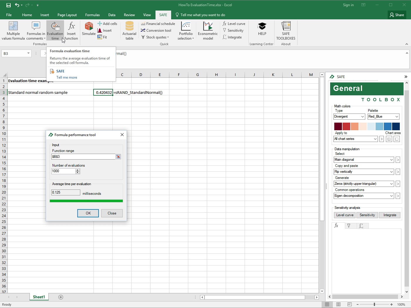This screenshot has height=308, width=411.
Task: Close the Formula performance tool dialog
Action: pos(122,135)
